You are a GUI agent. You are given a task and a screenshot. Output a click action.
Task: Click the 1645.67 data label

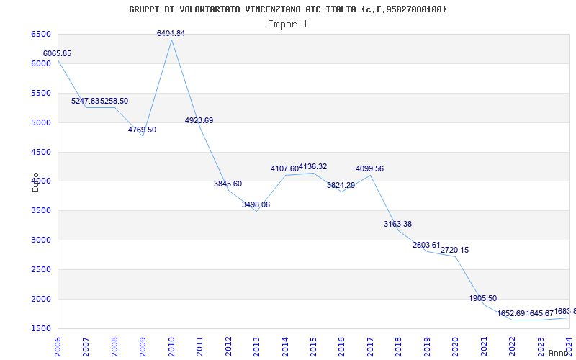[x=539, y=313]
